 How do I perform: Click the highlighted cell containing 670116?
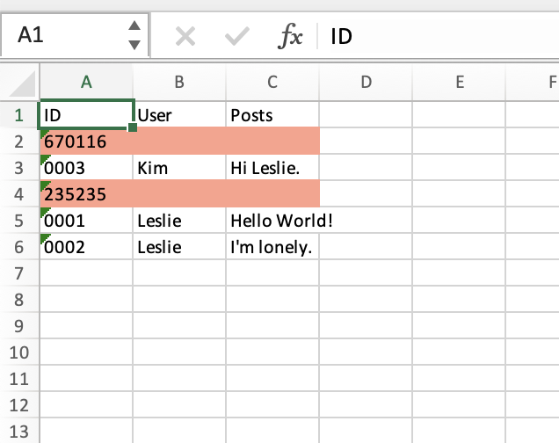pos(86,142)
